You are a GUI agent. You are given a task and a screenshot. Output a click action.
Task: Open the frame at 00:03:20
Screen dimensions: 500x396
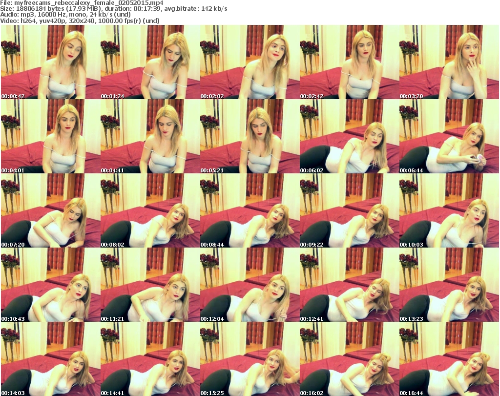(x=449, y=62)
